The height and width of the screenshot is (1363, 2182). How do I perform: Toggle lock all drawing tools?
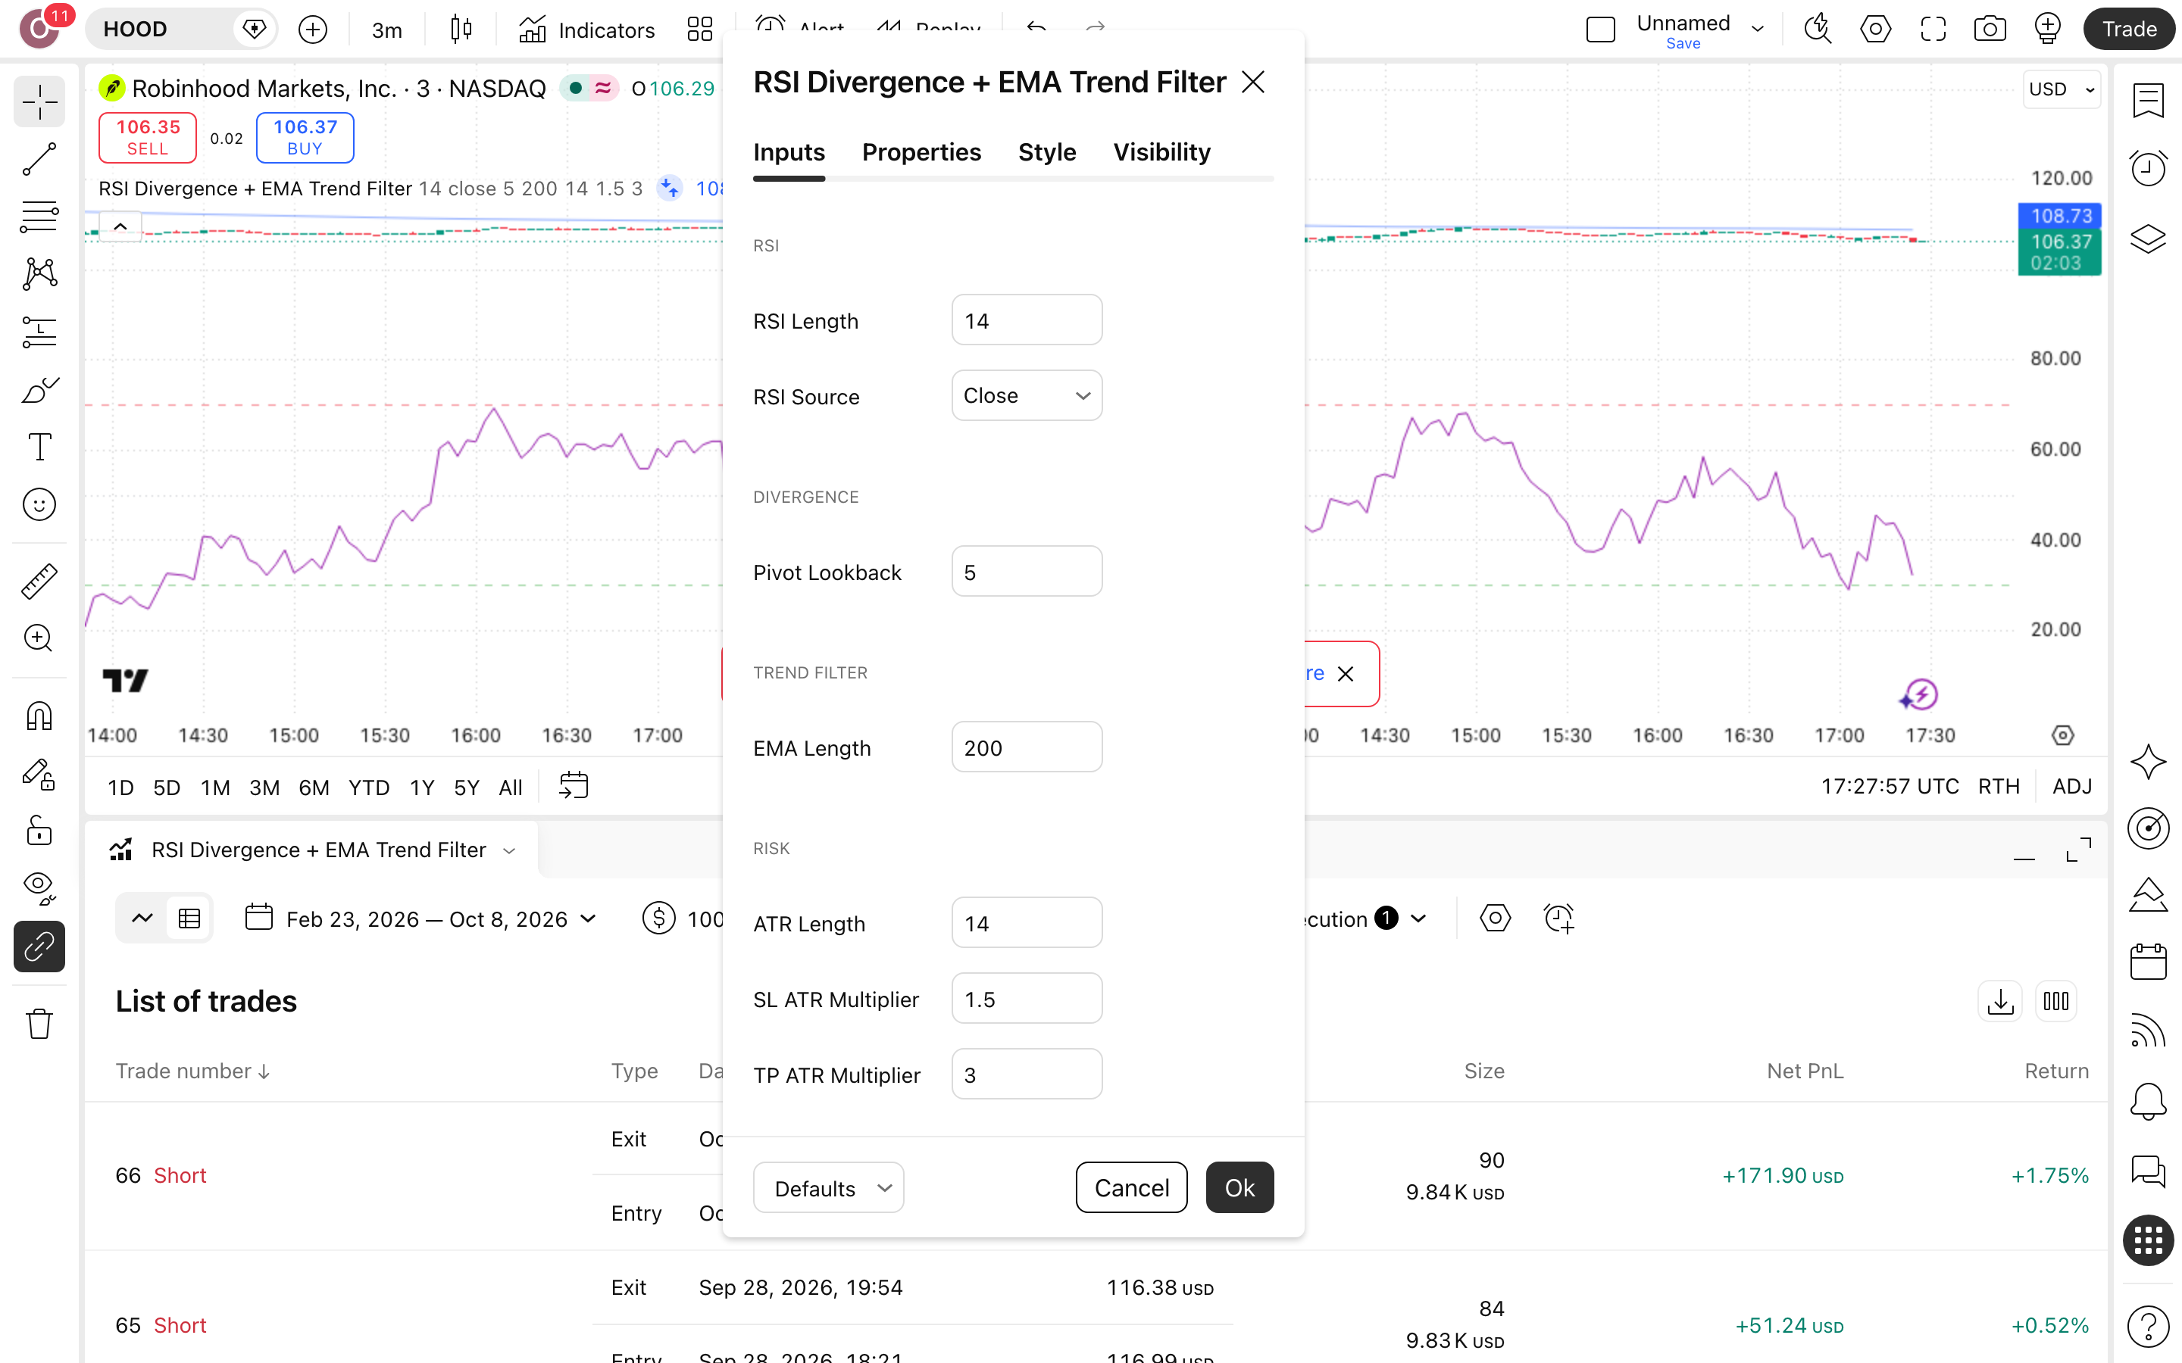(x=39, y=830)
